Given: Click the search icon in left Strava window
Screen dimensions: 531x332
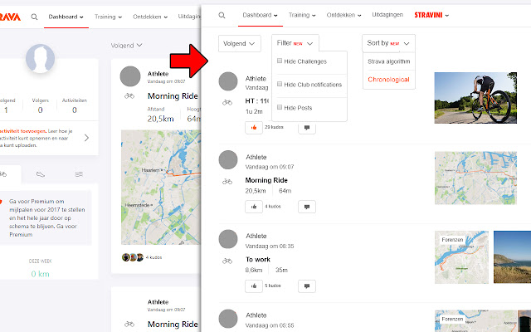Looking at the screenshot, I should point(34,17).
